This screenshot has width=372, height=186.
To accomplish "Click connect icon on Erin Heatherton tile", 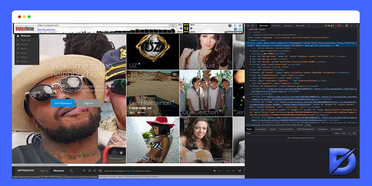I will point(175,74).
